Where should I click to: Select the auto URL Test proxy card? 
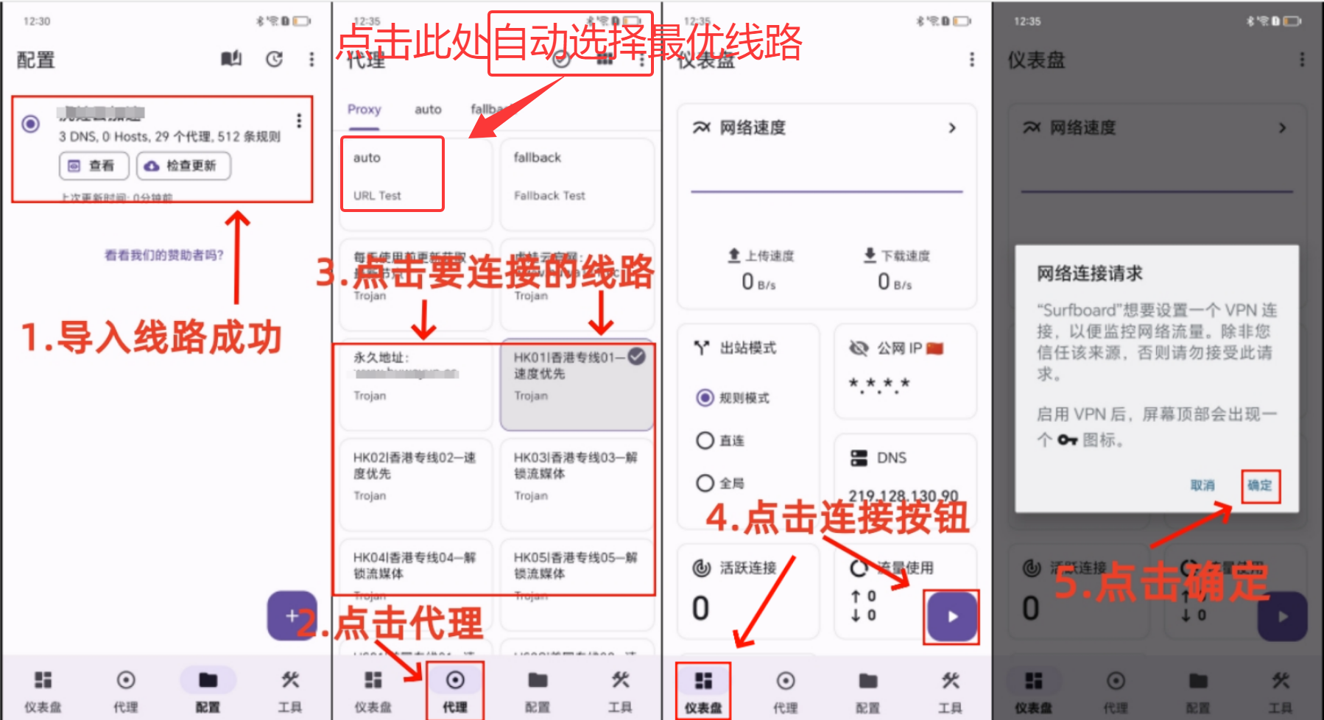click(415, 184)
